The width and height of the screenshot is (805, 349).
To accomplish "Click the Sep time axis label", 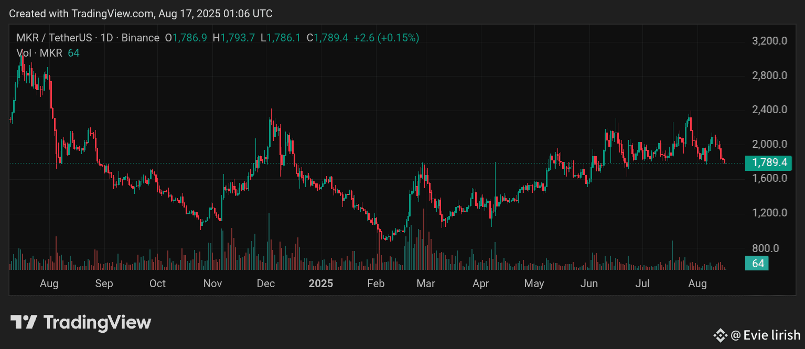I will [x=104, y=283].
